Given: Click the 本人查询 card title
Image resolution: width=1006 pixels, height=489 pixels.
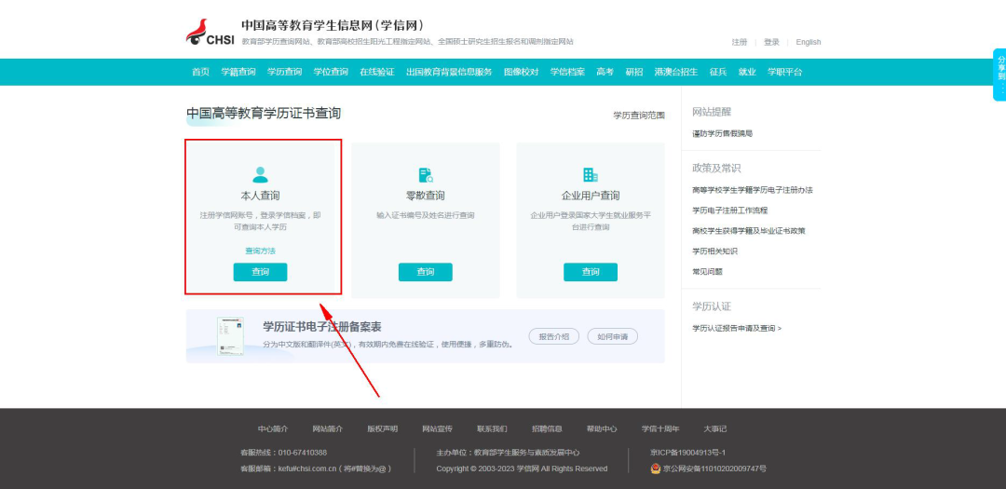Looking at the screenshot, I should 260,196.
